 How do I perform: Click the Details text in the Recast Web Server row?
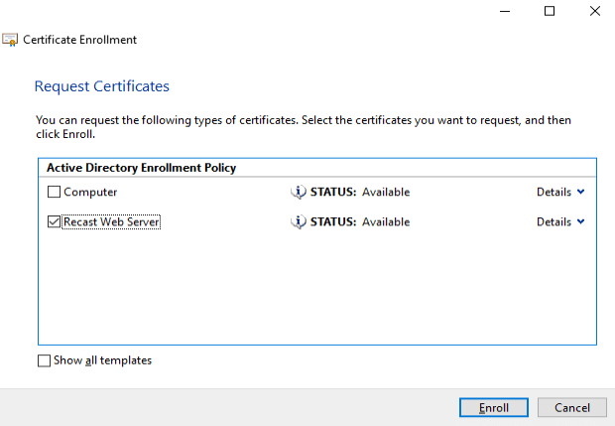553,222
